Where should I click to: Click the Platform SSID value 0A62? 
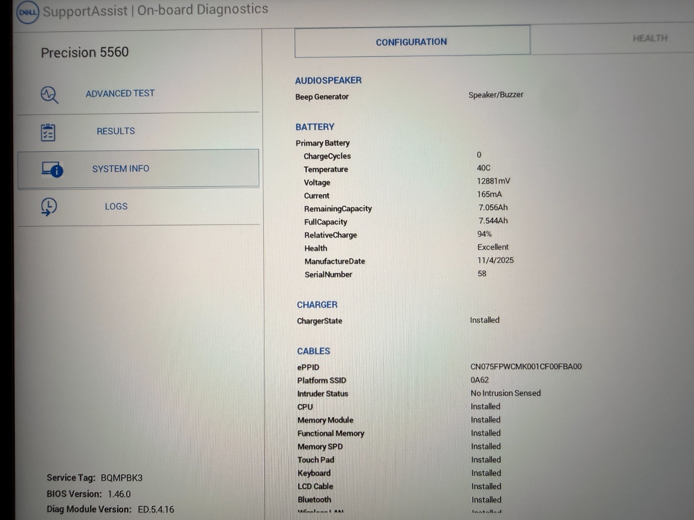tap(480, 380)
